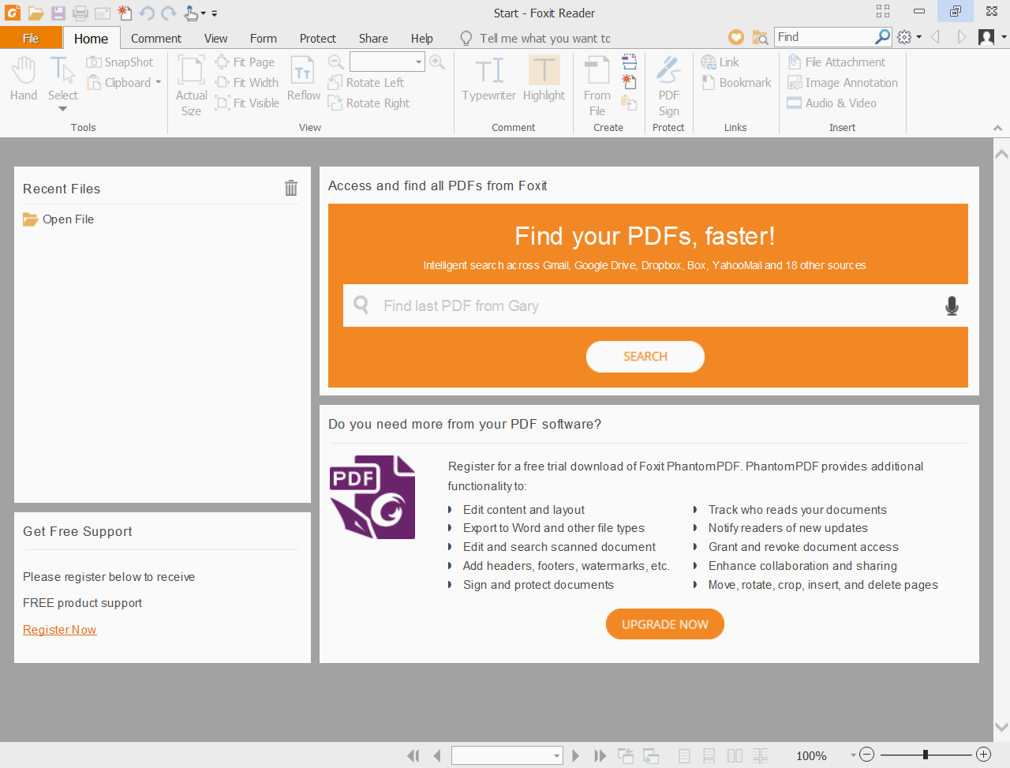Image resolution: width=1010 pixels, height=768 pixels.
Task: Open the zoom percentage dropdown arrow in the status bar
Action: (x=853, y=755)
